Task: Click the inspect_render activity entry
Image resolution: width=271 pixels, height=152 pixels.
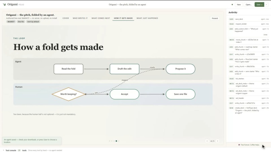Action: [x=249, y=24]
